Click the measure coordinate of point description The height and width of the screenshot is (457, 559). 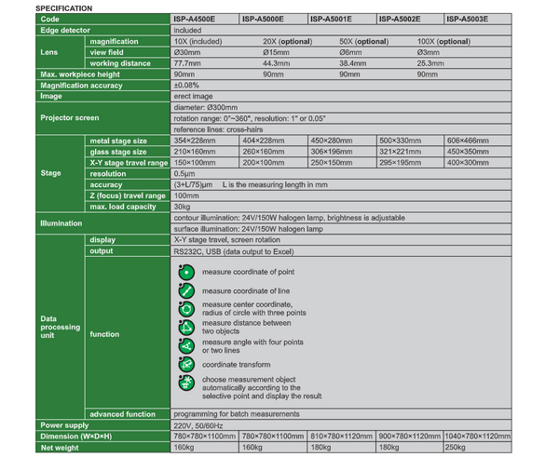(x=248, y=272)
